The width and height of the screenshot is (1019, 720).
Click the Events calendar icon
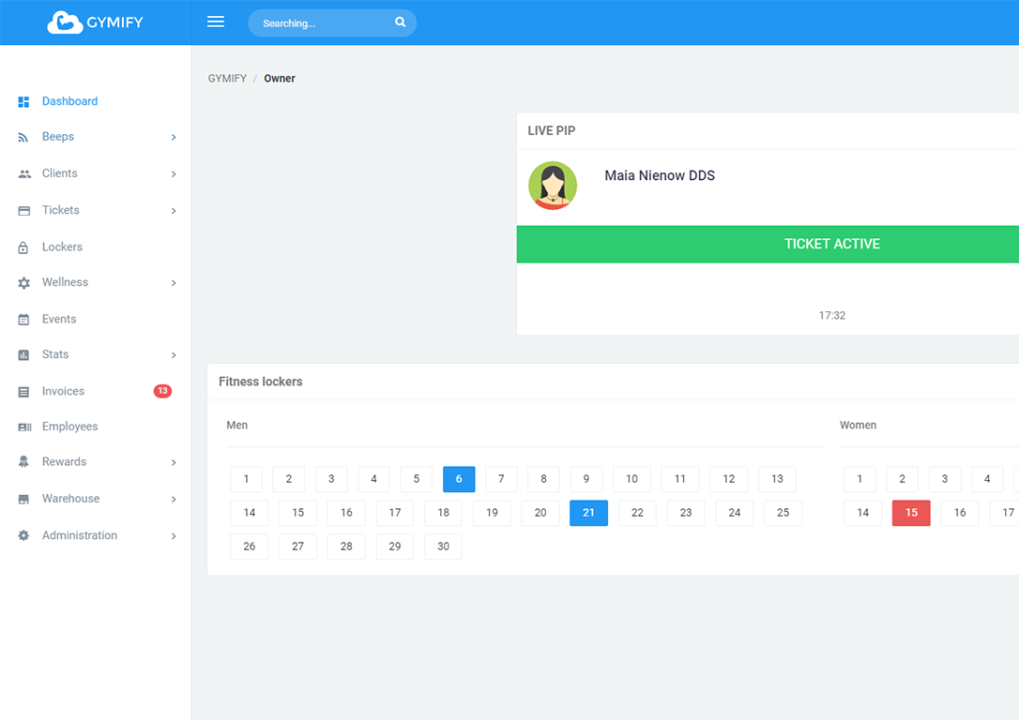(x=23, y=320)
